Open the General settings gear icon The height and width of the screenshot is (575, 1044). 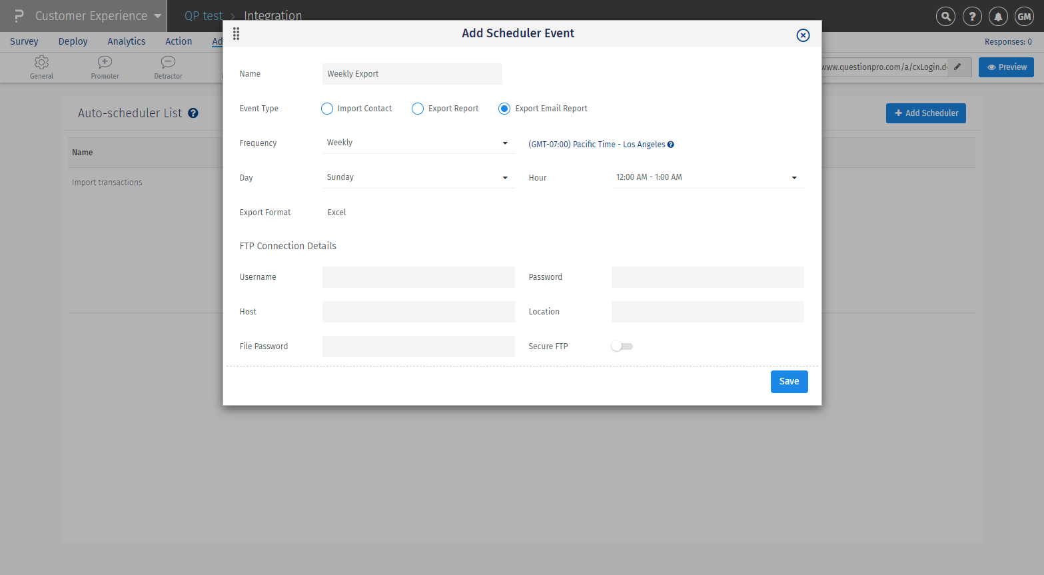pyautogui.click(x=41, y=63)
